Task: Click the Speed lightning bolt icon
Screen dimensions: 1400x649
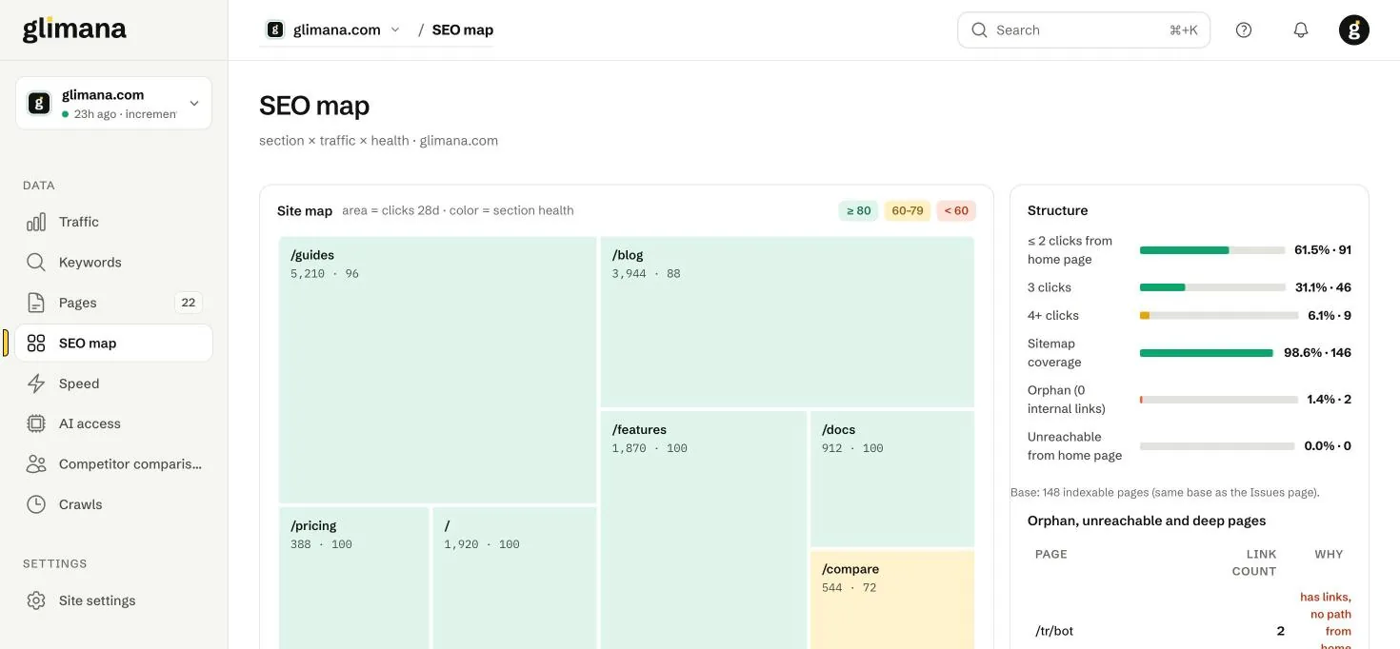Action: [36, 383]
